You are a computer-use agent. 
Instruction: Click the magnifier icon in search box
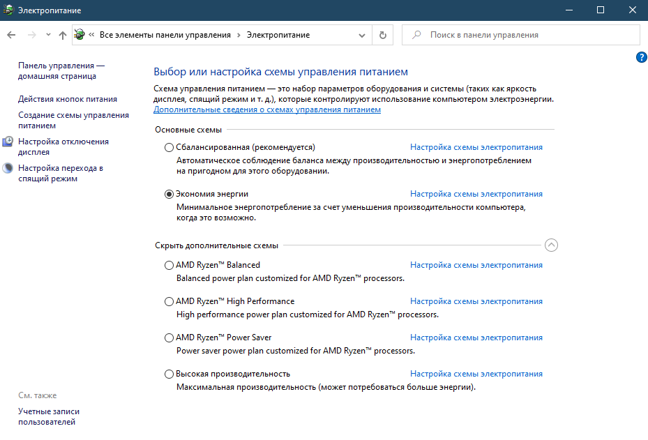(416, 35)
